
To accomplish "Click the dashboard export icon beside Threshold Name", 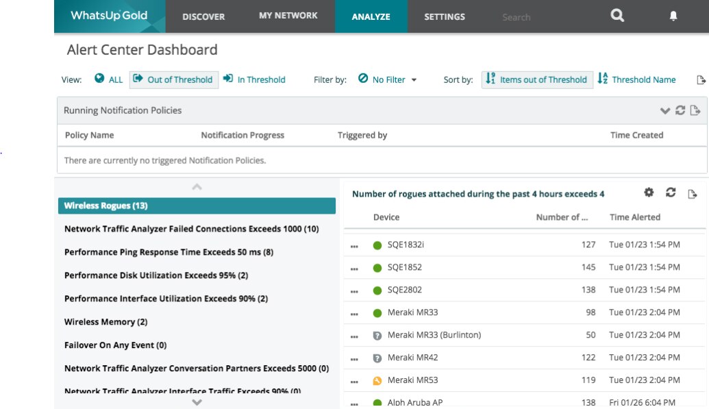I will [x=701, y=80].
